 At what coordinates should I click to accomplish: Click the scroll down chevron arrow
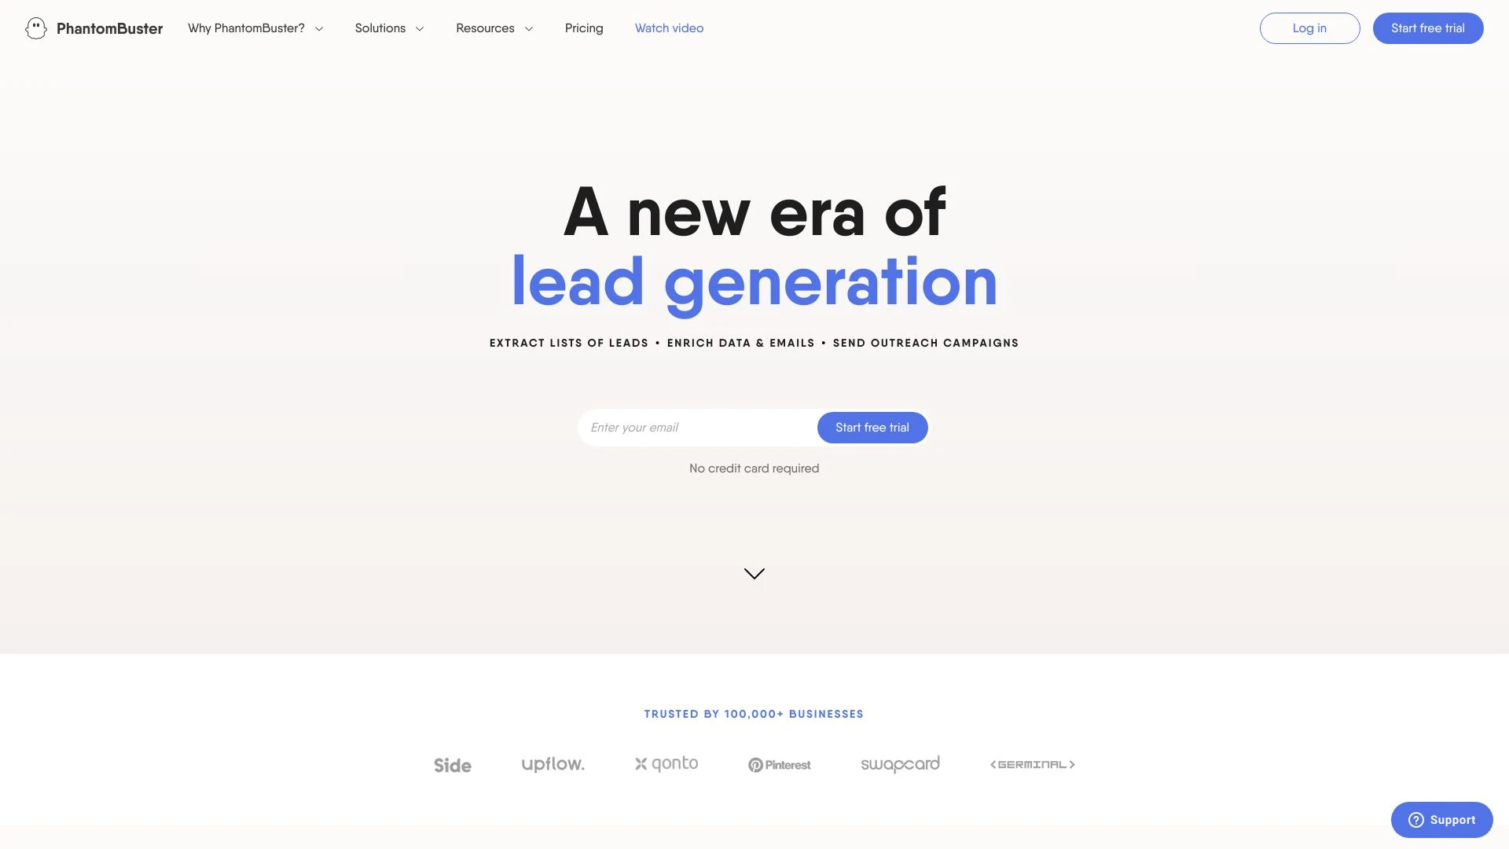coord(754,573)
